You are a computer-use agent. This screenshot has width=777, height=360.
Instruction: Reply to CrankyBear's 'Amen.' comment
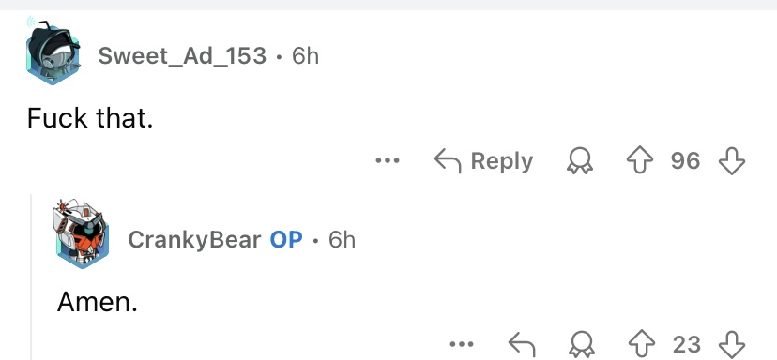(523, 344)
